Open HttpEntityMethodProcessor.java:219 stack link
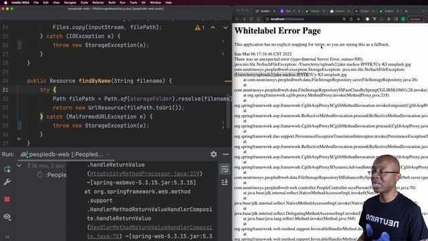The width and height of the screenshot is (428, 241). tap(144, 174)
